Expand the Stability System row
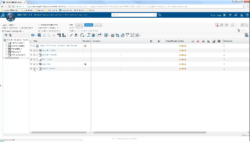This screenshot has height=143, width=250. point(34,69)
